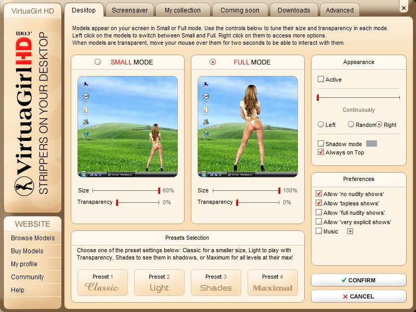
Task: Open the Coming soon tab
Action: [240, 10]
